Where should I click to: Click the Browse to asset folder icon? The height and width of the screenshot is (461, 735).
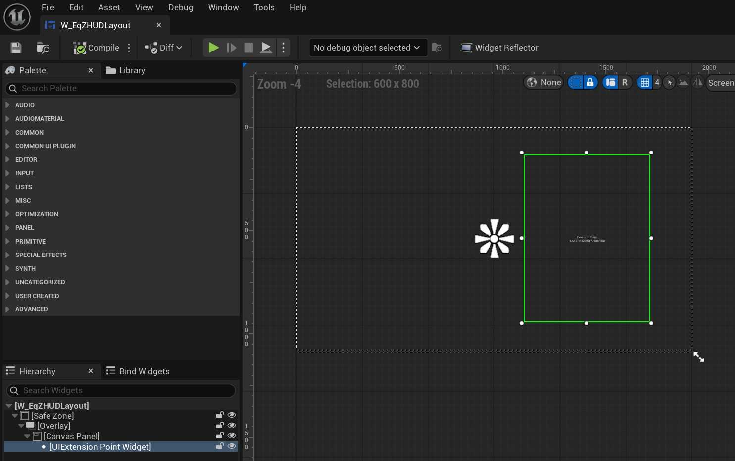click(x=43, y=48)
